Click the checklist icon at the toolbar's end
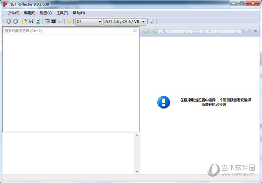The width and height of the screenshot is (262, 183). coord(152,21)
